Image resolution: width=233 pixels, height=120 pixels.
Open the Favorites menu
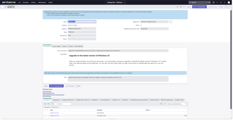(26, 2)
